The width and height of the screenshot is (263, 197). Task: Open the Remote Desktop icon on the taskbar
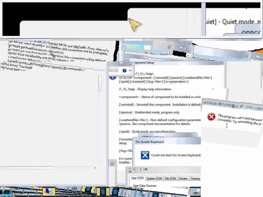49,192
